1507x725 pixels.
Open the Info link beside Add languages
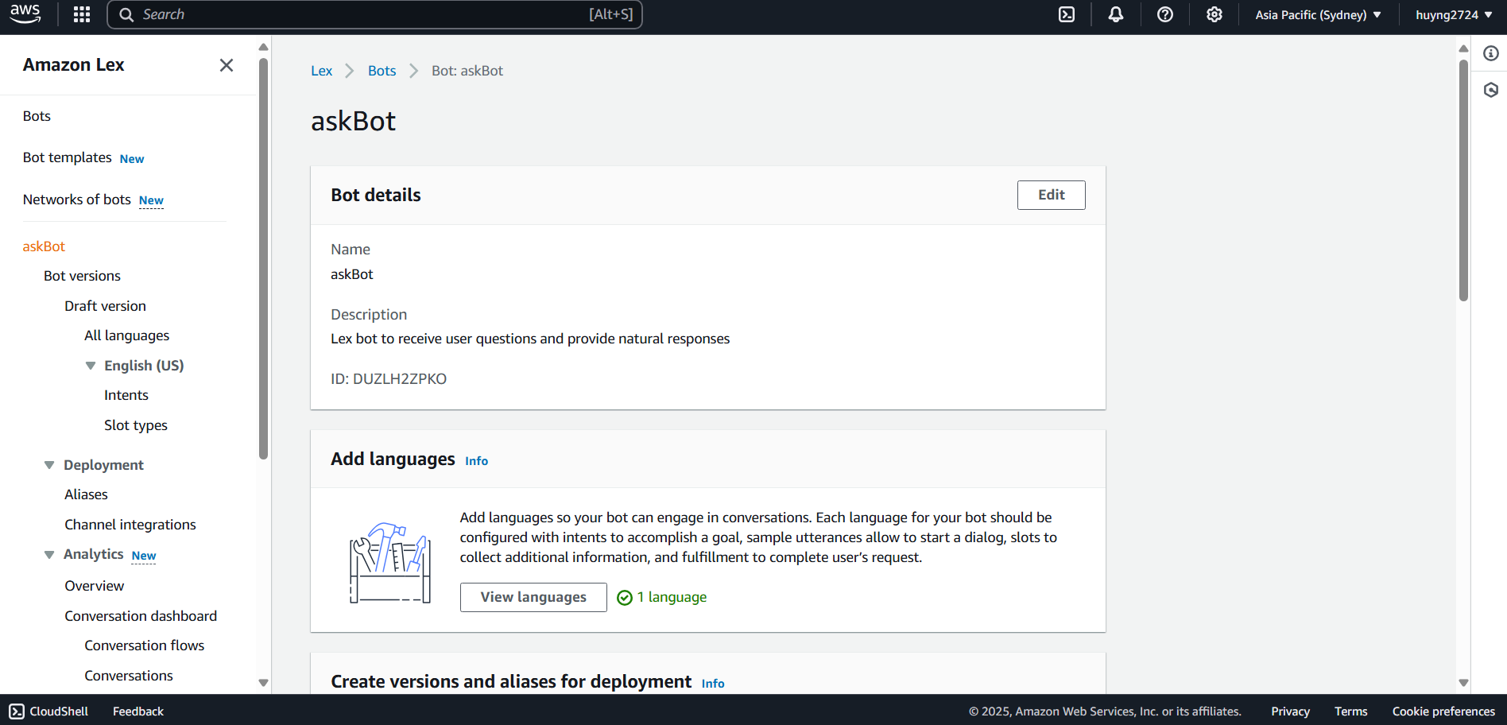476,461
